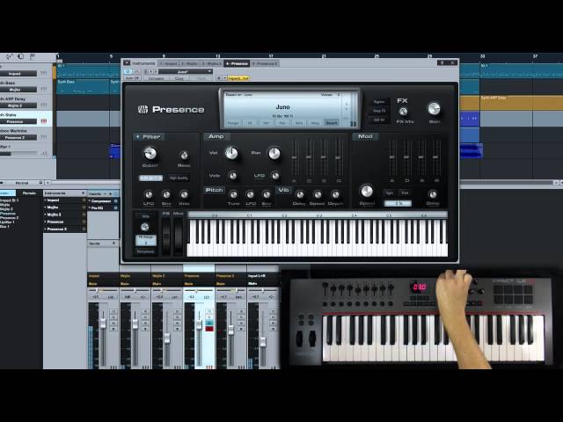
Task: Click the Amp Vol knob
Action: tap(231, 153)
